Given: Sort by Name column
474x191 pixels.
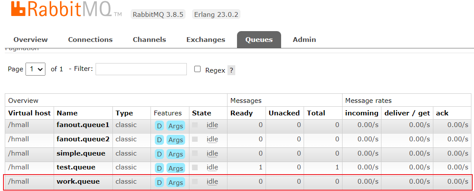Looking at the screenshot, I should coord(67,113).
